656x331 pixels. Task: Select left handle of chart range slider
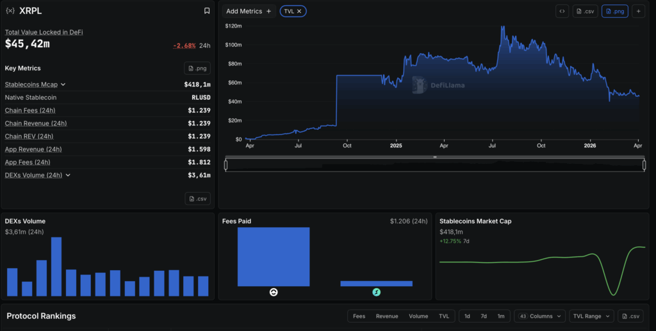click(x=226, y=165)
